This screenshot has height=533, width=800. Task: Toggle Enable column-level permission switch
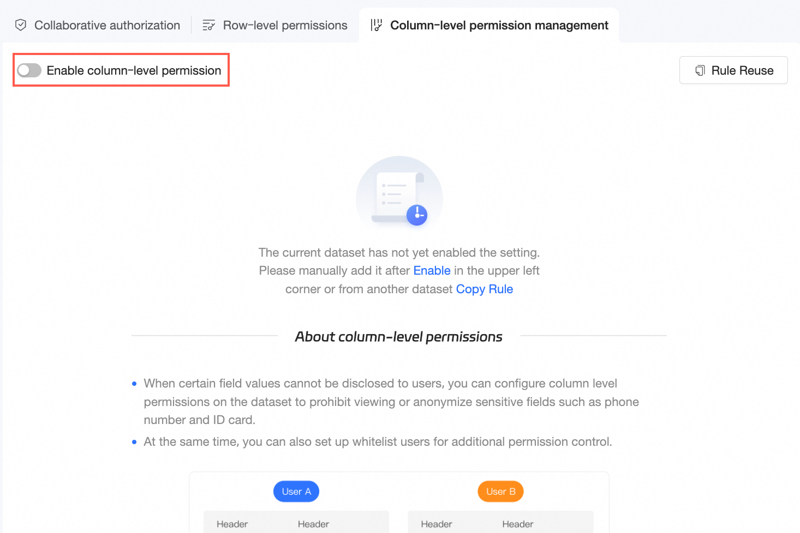29,70
